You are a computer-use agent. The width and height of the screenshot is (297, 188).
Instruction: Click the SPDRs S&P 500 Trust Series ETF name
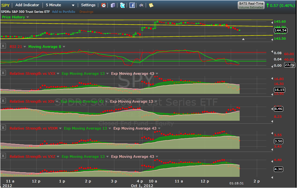25,12
